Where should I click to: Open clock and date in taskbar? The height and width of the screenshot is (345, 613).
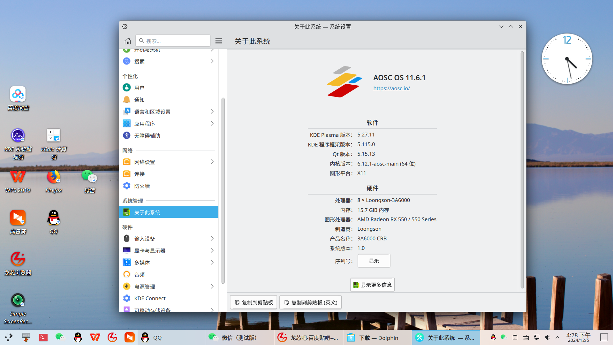[x=578, y=337]
